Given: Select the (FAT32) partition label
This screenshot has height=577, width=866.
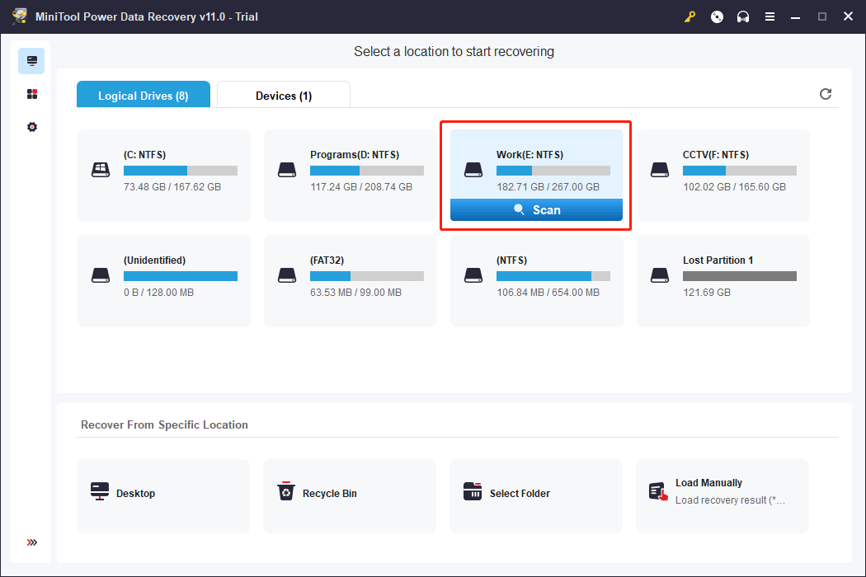Looking at the screenshot, I should [x=327, y=260].
